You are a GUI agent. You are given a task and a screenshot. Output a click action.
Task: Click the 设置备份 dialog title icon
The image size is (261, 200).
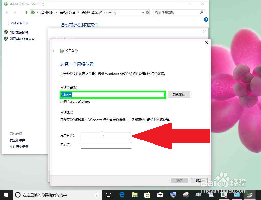click(x=62, y=51)
